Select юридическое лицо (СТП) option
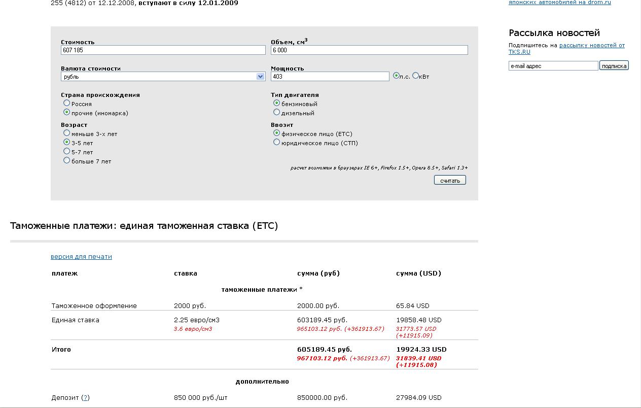The image size is (641, 408). [x=276, y=142]
